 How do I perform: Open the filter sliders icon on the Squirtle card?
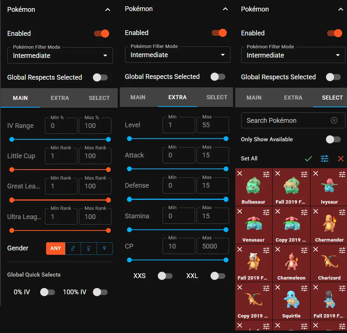coord(304,288)
